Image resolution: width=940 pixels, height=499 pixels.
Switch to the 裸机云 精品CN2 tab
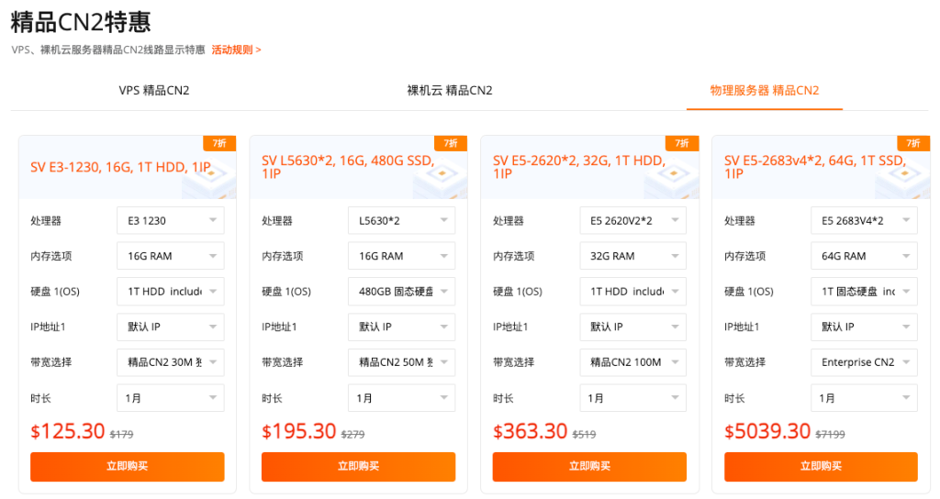point(450,91)
